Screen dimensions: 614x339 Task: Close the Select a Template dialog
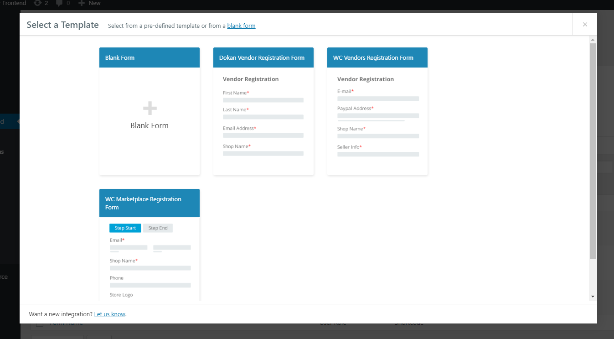coord(585,25)
